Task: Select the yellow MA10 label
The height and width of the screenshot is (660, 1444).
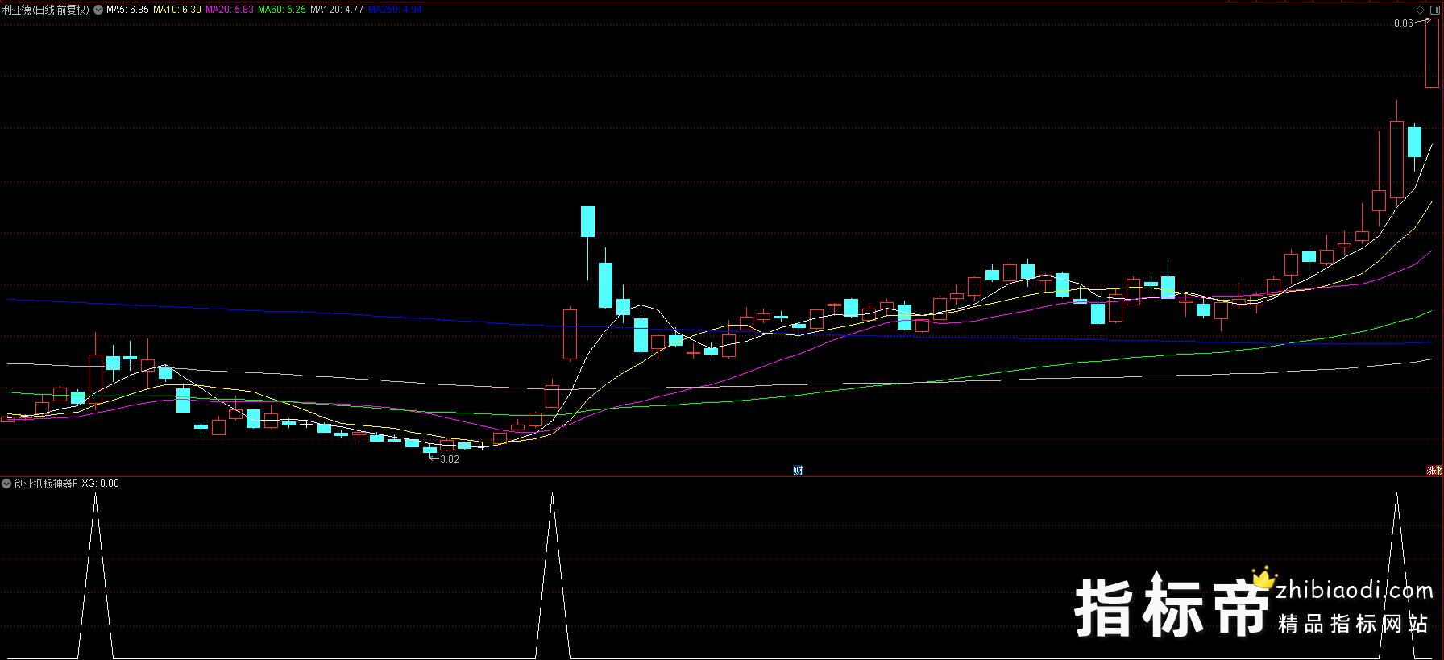Action: coord(177,10)
